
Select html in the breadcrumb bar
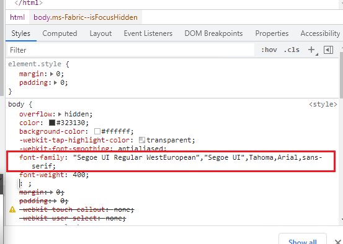(17, 17)
